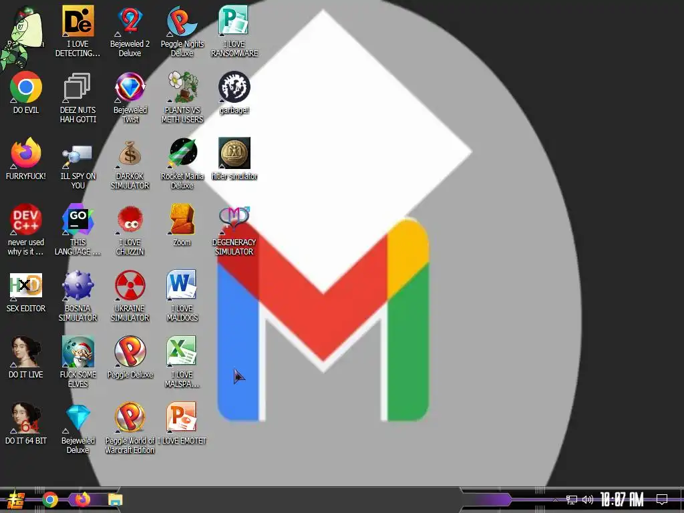Select the gold coin icon under Rocket Mania
The image size is (684, 513).
[x=234, y=153]
